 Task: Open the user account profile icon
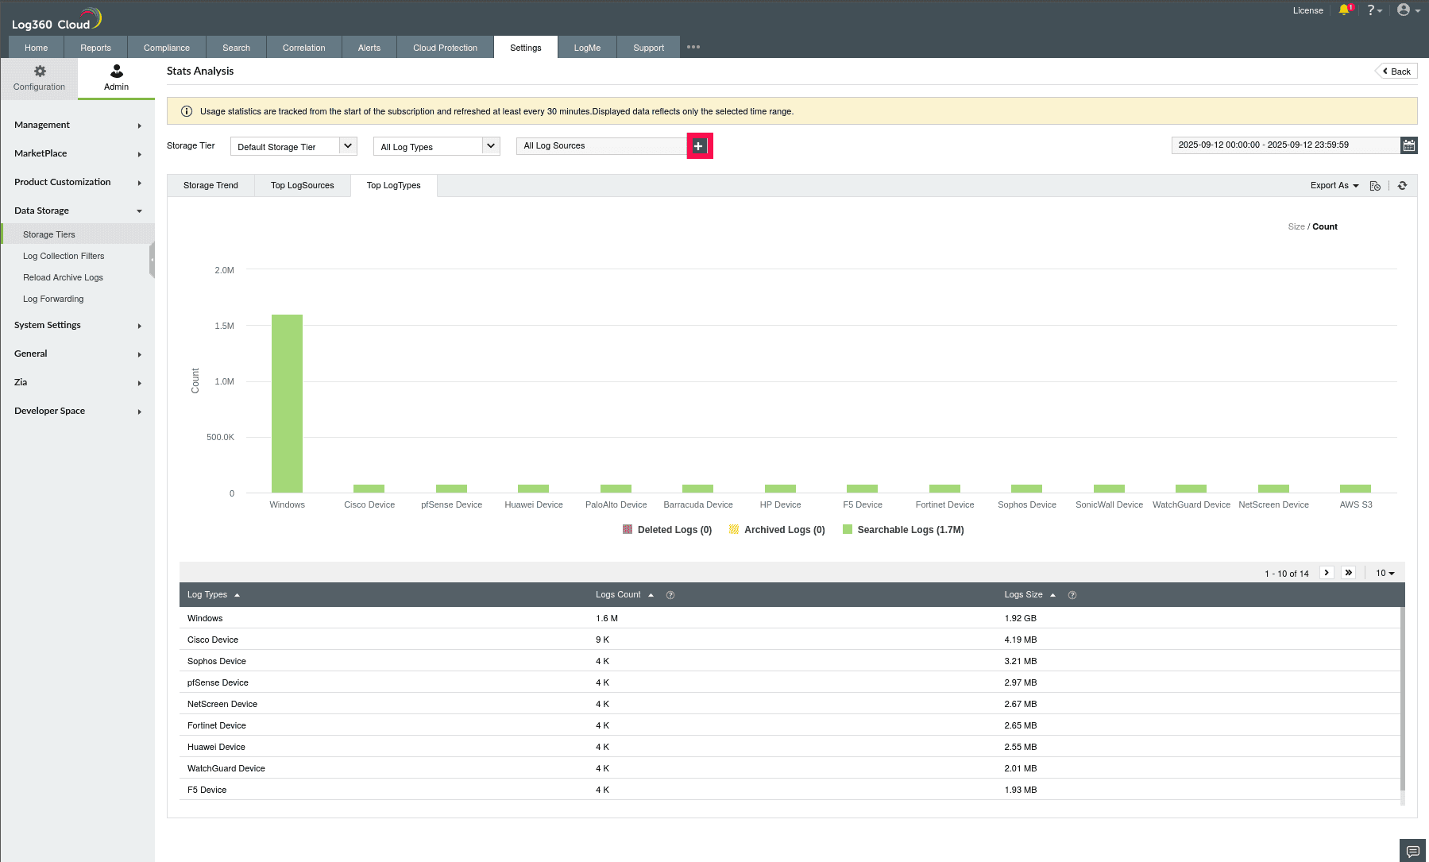pos(1408,10)
